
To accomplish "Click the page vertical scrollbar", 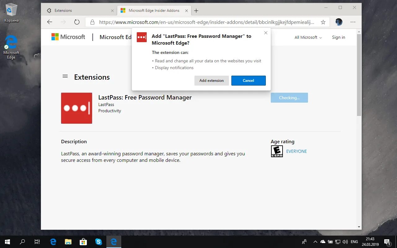I will pos(359,74).
